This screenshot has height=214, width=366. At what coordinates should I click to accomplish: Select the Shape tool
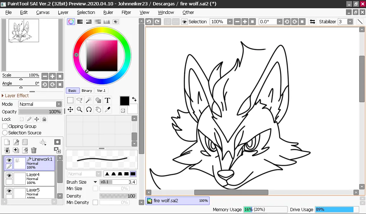[98, 100]
